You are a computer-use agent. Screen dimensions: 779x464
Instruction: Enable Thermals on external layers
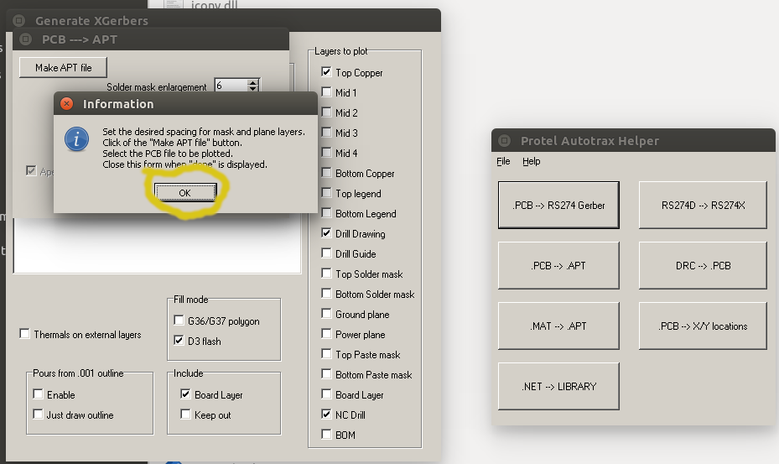pos(24,334)
